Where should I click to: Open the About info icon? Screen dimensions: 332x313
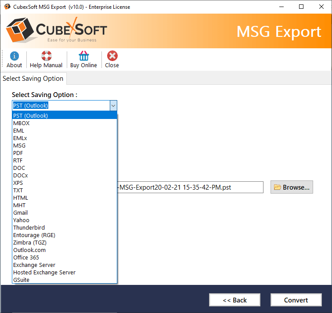(x=14, y=56)
